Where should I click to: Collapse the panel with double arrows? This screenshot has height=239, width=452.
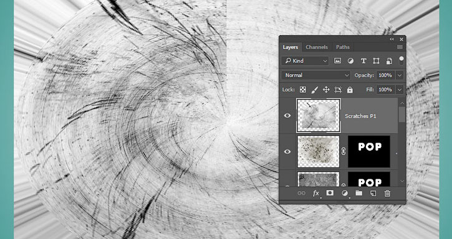(x=392, y=39)
